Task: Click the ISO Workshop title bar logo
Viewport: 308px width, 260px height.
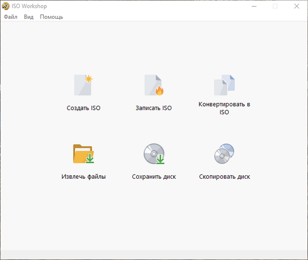Action: [6, 6]
